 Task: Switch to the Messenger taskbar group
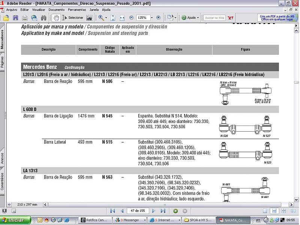coord(130,220)
